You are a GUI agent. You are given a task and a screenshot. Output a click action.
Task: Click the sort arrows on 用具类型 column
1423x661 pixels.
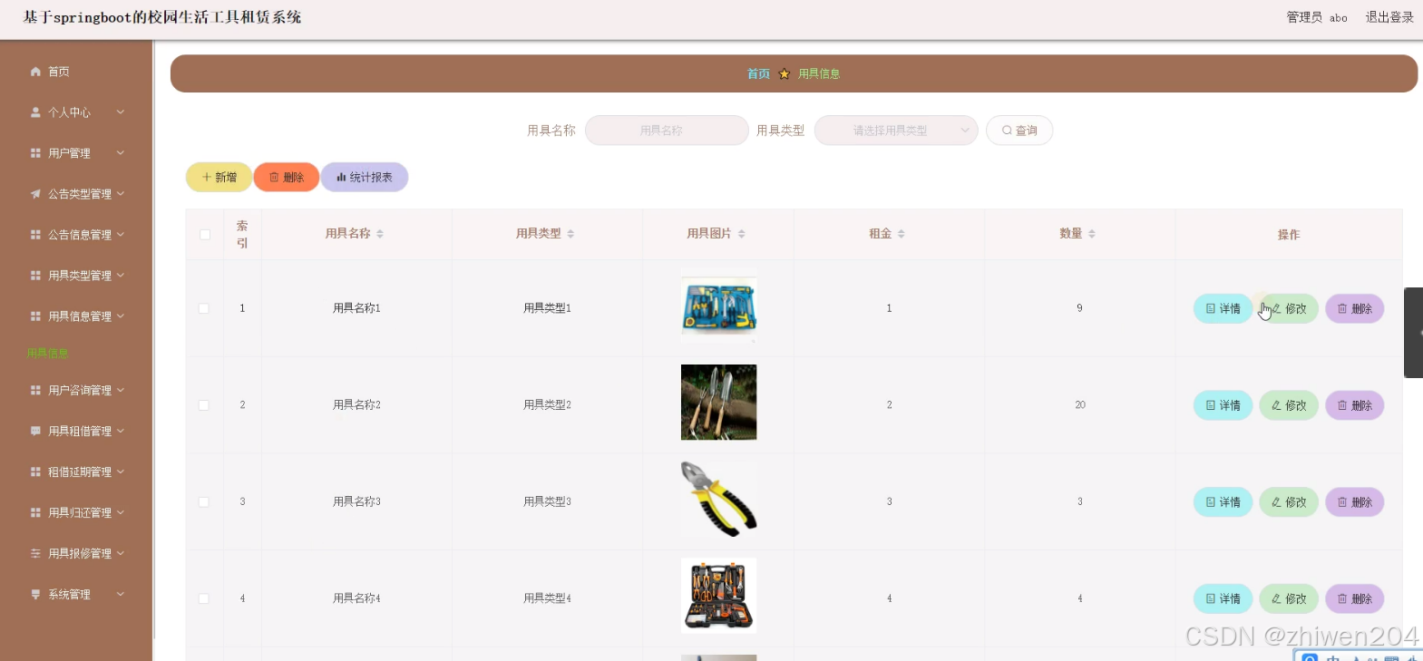tap(570, 234)
